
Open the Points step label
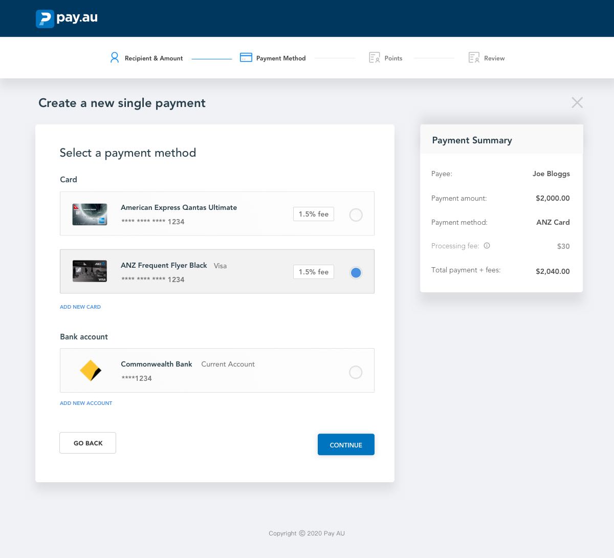coord(393,58)
